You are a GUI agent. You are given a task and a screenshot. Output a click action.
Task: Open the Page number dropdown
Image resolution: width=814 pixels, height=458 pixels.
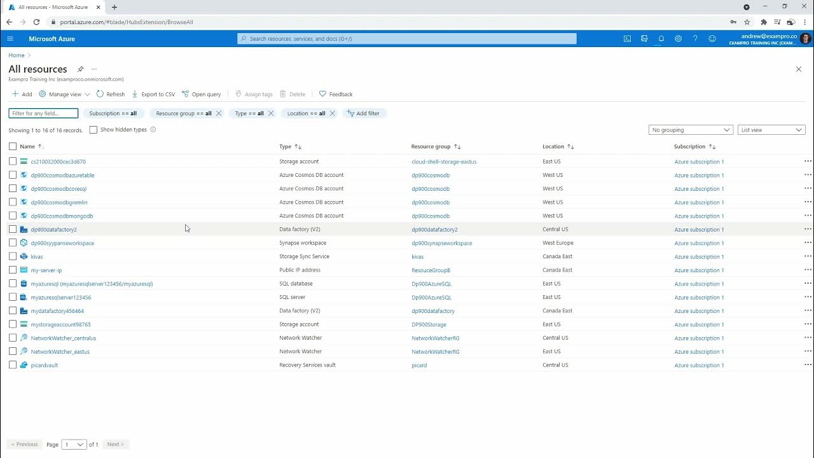[x=74, y=445]
